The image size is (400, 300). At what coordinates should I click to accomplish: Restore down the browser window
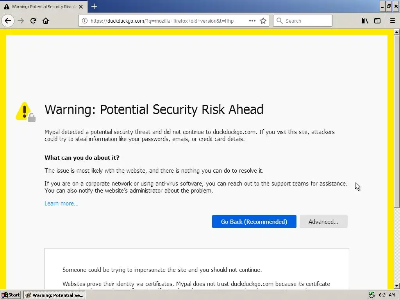(389, 7)
